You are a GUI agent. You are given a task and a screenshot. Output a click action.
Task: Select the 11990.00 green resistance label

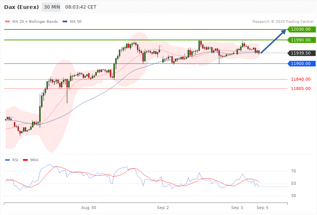point(302,40)
